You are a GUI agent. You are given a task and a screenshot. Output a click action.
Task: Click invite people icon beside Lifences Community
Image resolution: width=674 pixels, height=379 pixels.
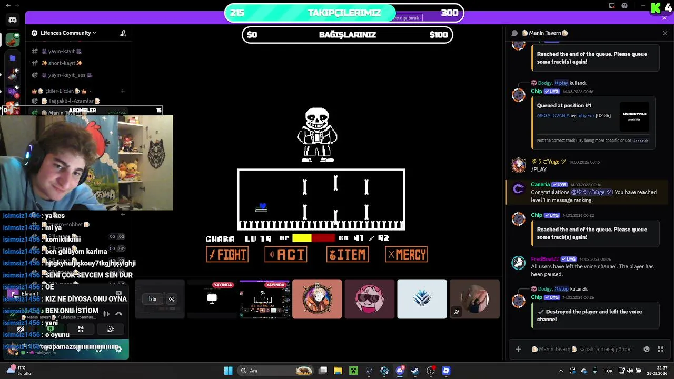point(123,33)
